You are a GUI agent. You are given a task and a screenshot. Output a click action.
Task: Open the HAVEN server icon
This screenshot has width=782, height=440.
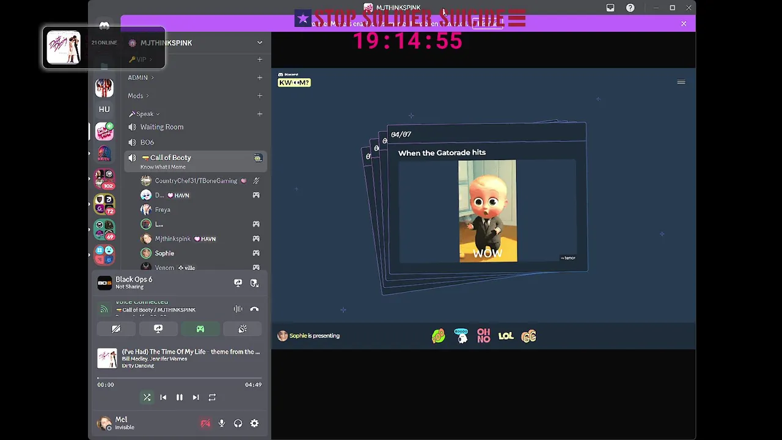pos(104,154)
